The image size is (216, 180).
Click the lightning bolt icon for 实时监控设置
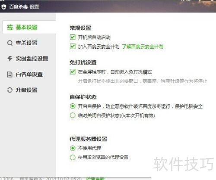coord(10,59)
